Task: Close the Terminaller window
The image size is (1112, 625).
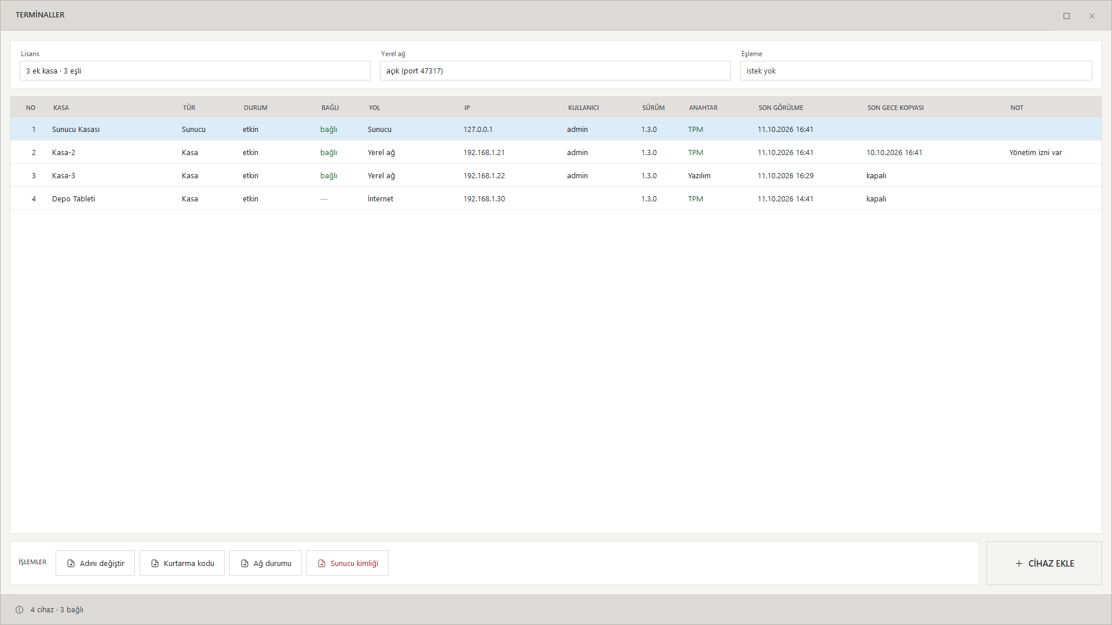Action: pos(1092,16)
